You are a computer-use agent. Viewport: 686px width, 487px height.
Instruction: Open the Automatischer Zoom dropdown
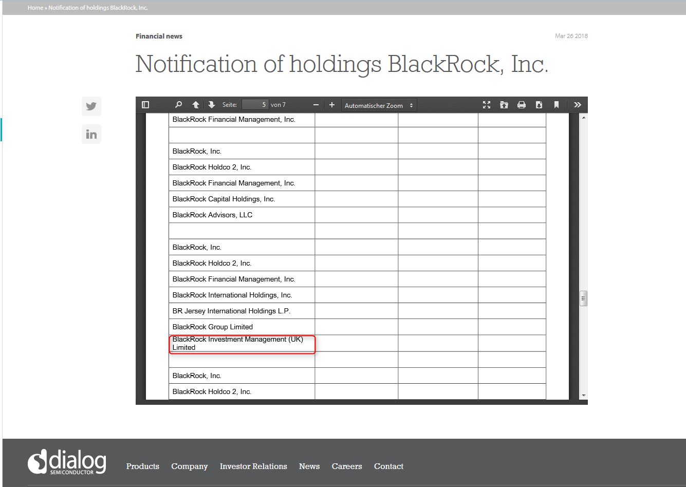pos(379,105)
